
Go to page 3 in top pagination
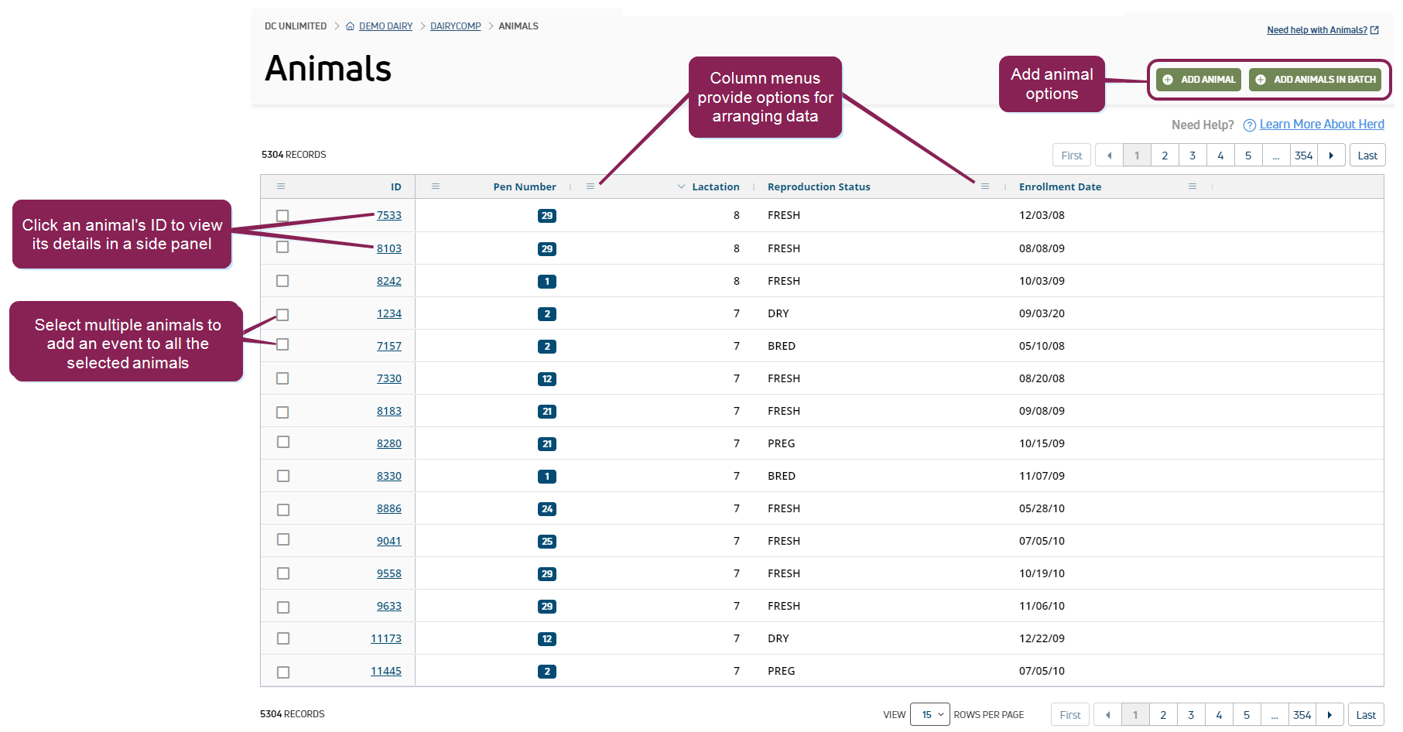pos(1193,156)
